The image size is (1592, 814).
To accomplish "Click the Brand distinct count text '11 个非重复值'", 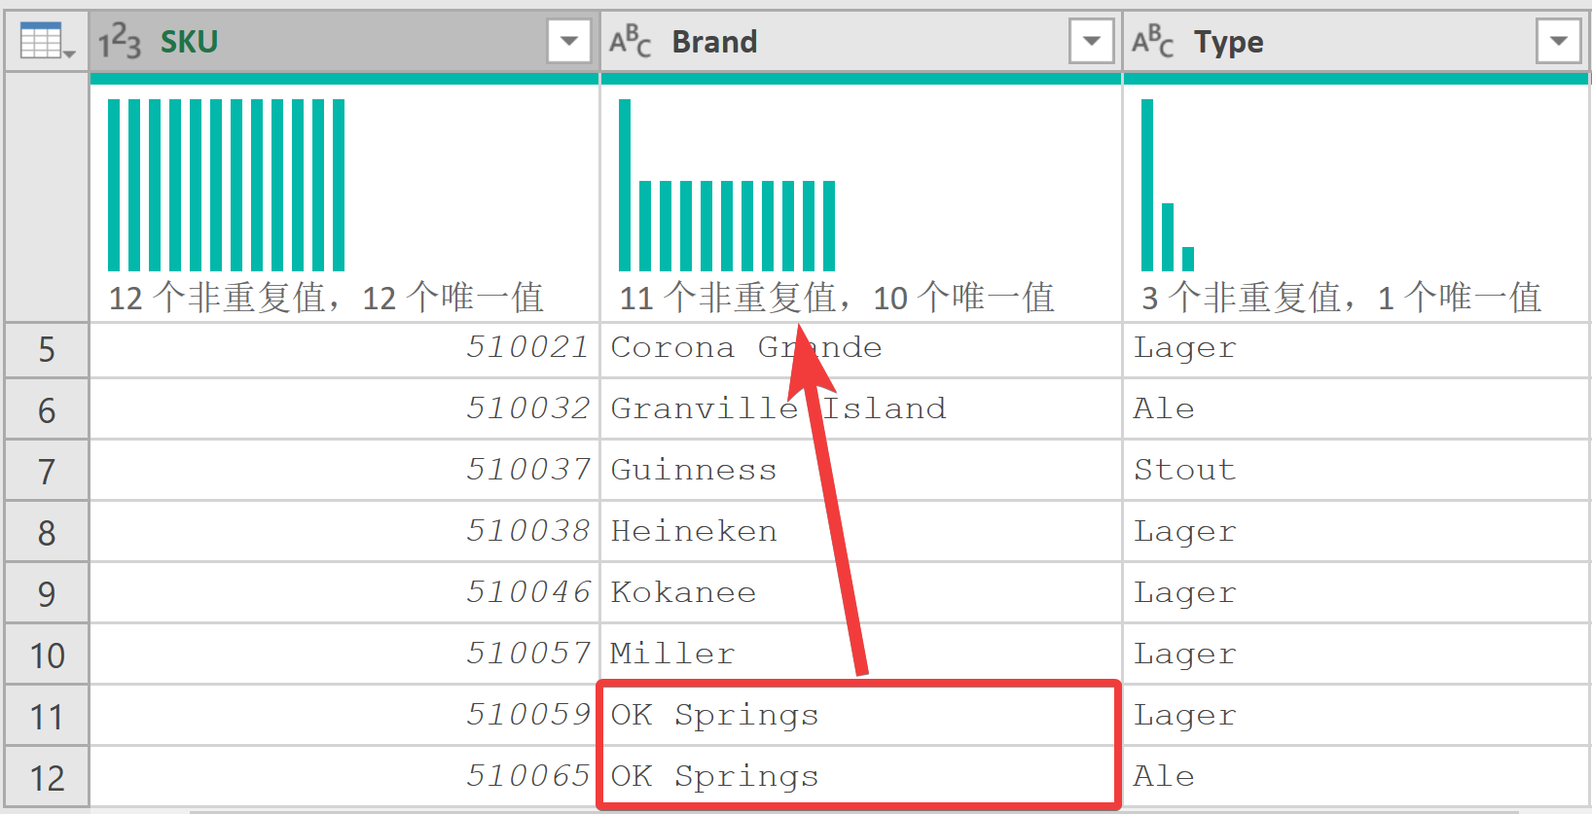I will click(728, 298).
